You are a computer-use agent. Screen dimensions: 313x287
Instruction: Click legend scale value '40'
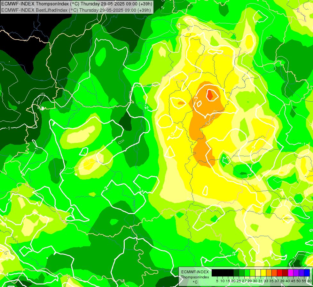288,281
